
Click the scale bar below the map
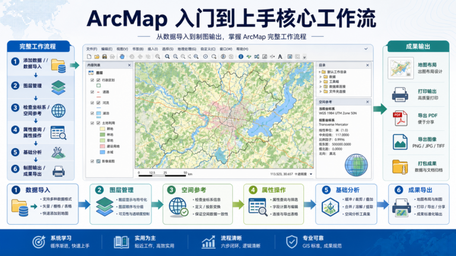(x=165, y=174)
